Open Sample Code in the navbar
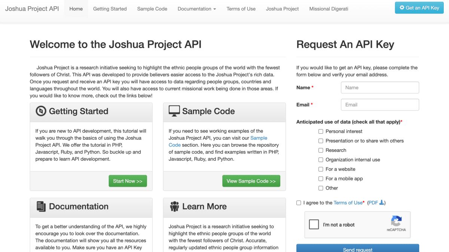This screenshot has height=252, width=449. point(152,9)
